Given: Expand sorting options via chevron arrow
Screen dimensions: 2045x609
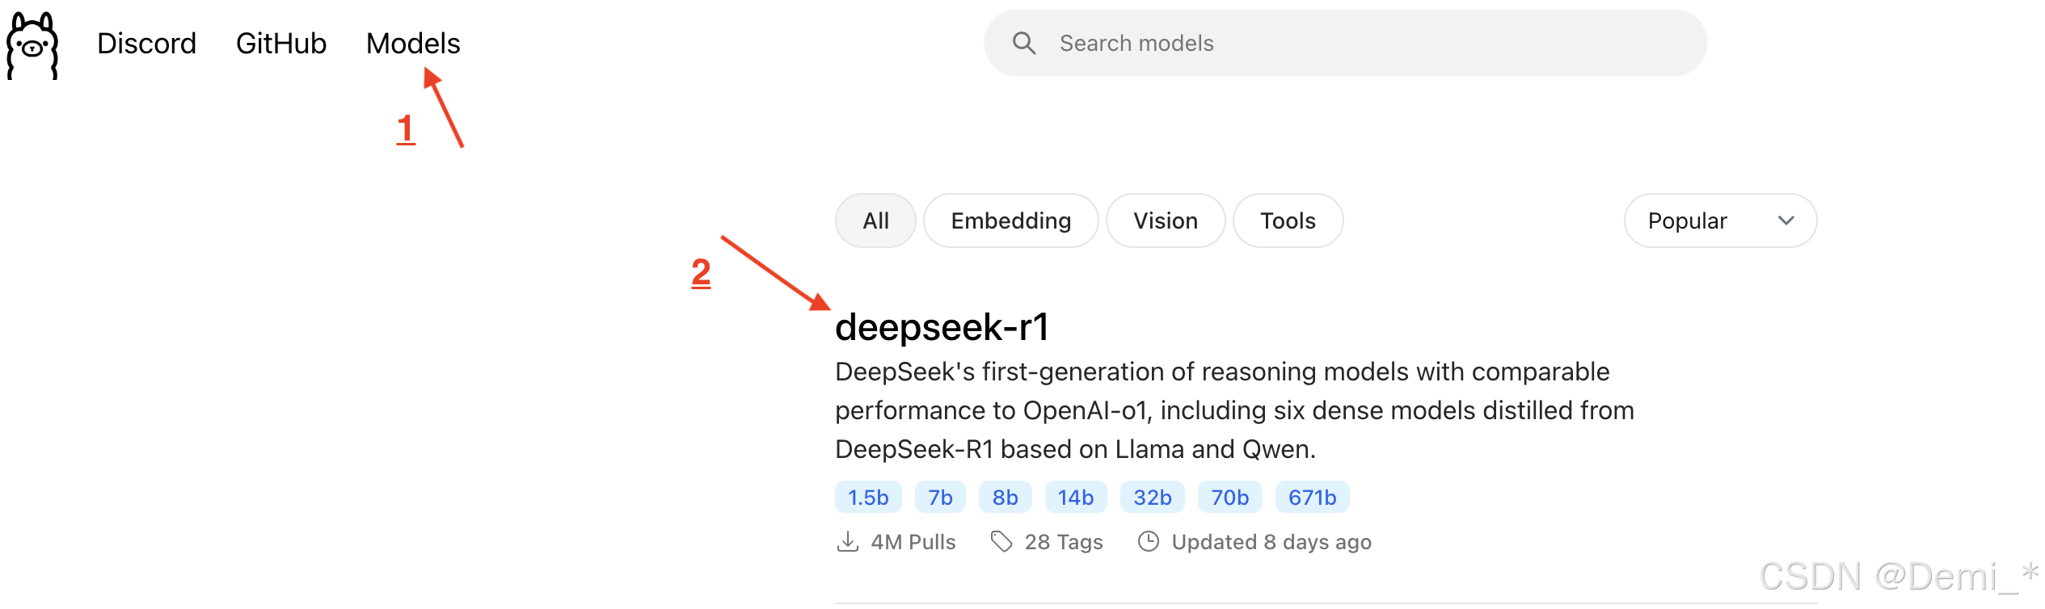Looking at the screenshot, I should click(1786, 220).
